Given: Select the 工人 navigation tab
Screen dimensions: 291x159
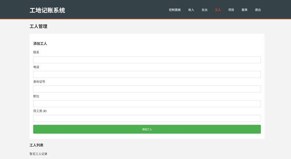Looking at the screenshot, I should [x=218, y=10].
